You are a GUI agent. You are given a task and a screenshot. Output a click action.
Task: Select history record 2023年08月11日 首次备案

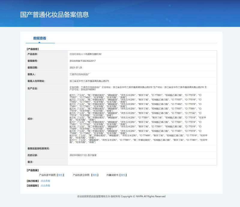(83, 155)
